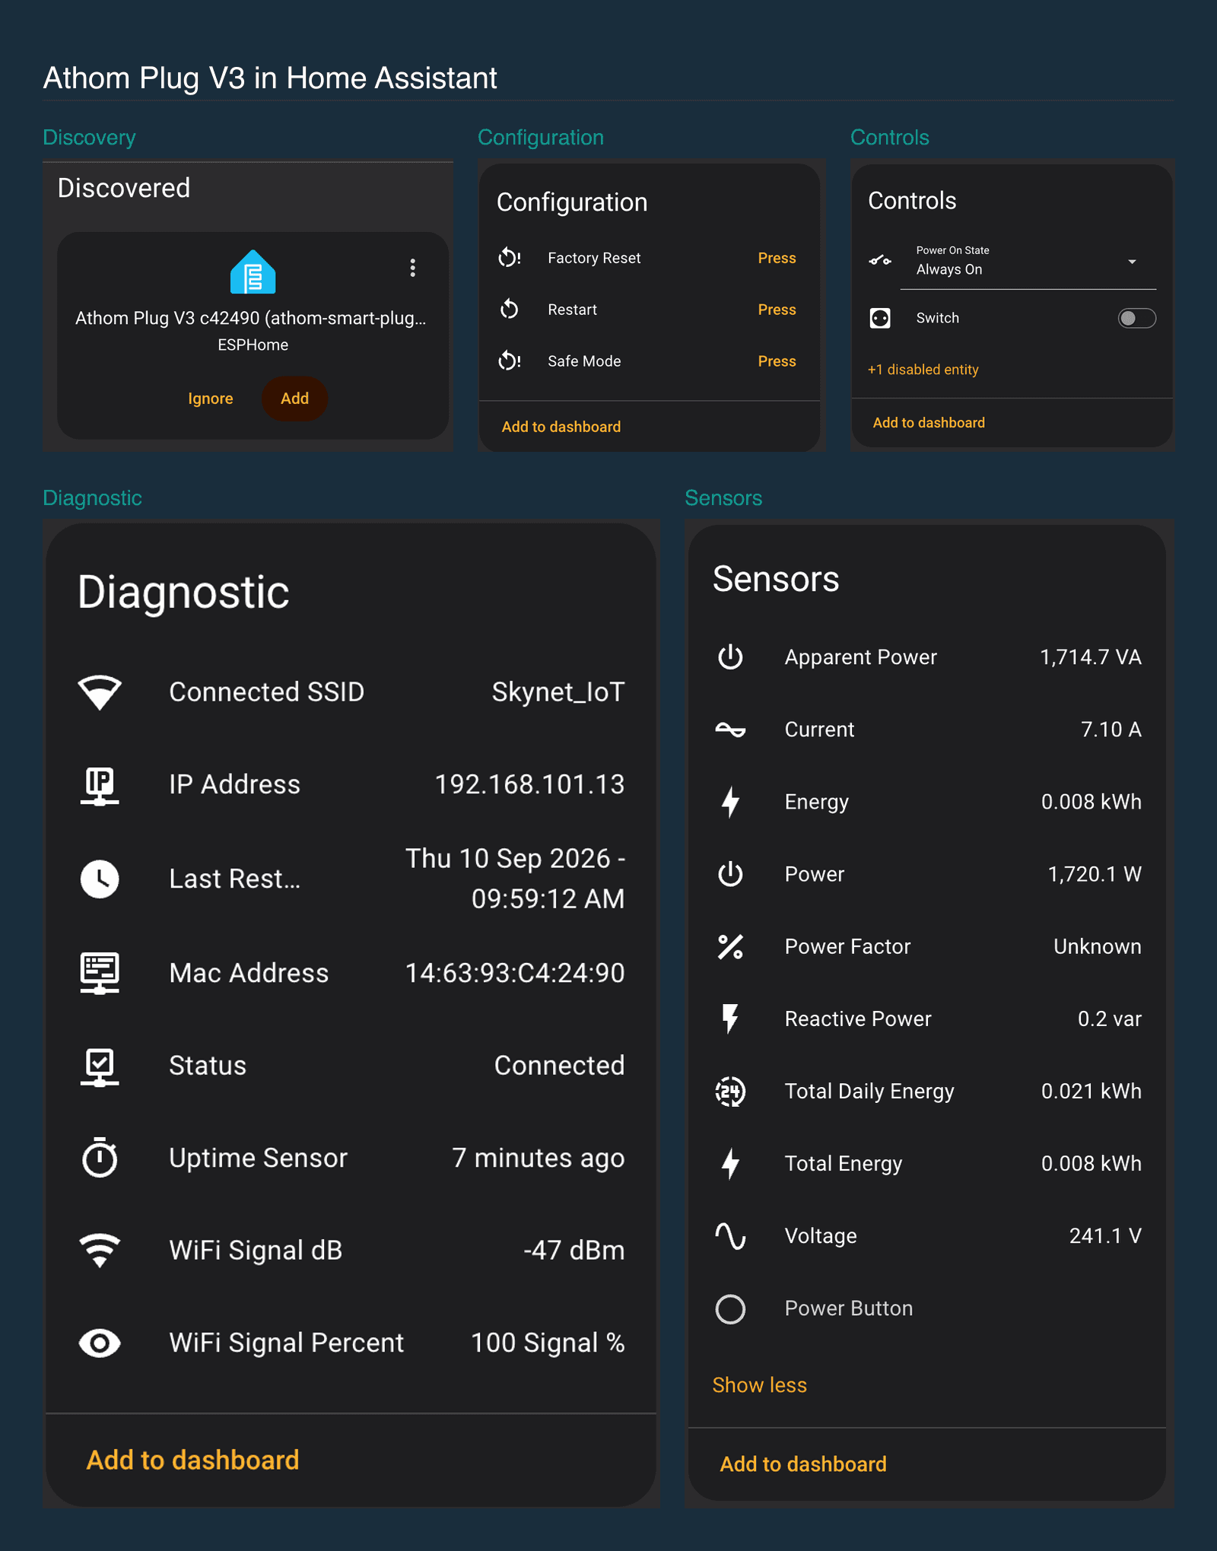
Task: Click the Total Energy lightning icon
Action: click(730, 1164)
